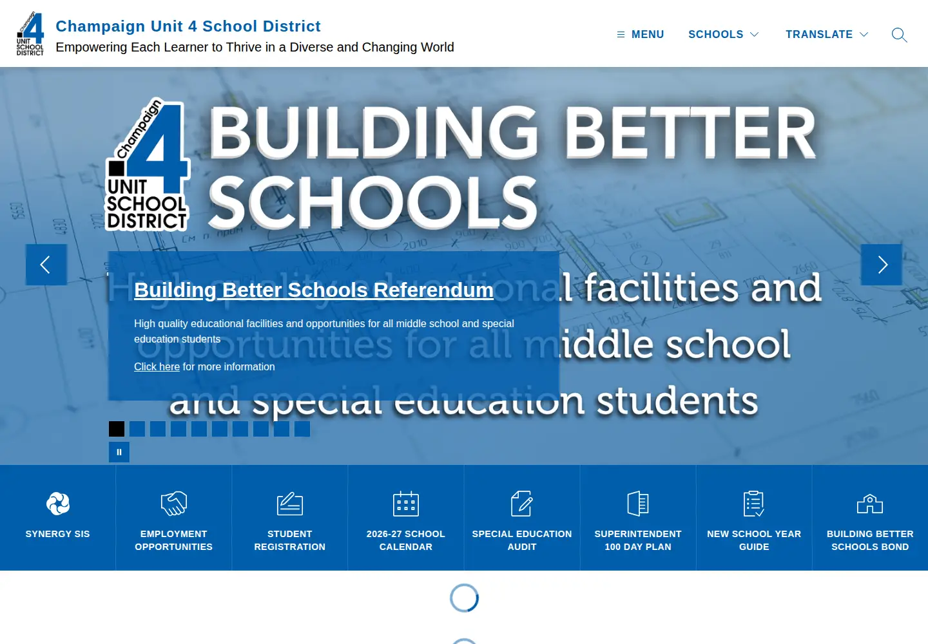The width and height of the screenshot is (928, 644).
Task: Open STUDENT REGISTRATION text label
Action: click(x=290, y=540)
